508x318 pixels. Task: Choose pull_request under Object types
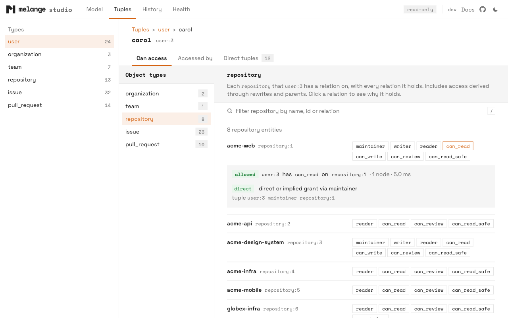(x=166, y=144)
